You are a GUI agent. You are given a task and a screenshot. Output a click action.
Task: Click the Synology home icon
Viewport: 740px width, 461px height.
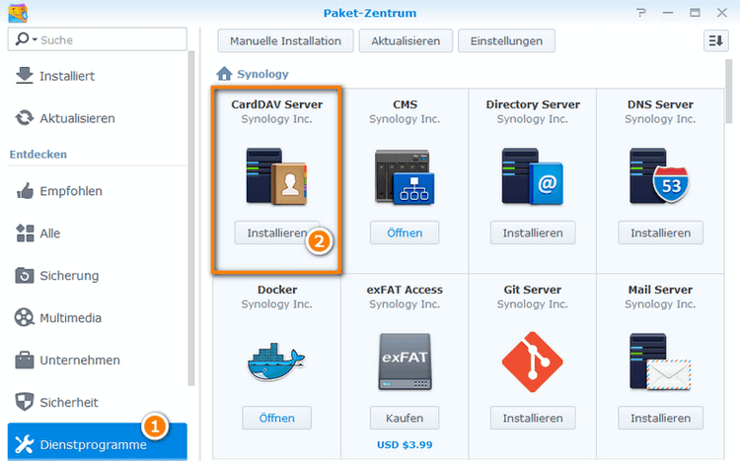point(224,74)
